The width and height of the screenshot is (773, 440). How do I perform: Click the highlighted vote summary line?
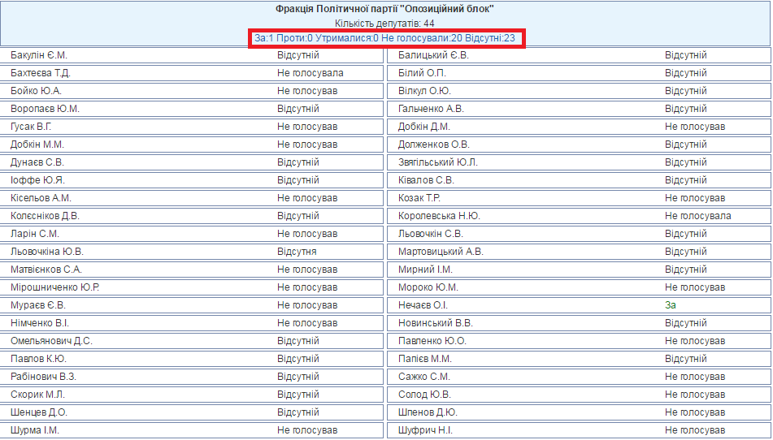coord(385,38)
